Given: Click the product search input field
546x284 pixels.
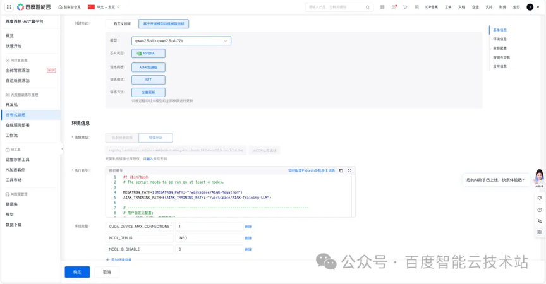Looking at the screenshot, I should click(x=339, y=7).
